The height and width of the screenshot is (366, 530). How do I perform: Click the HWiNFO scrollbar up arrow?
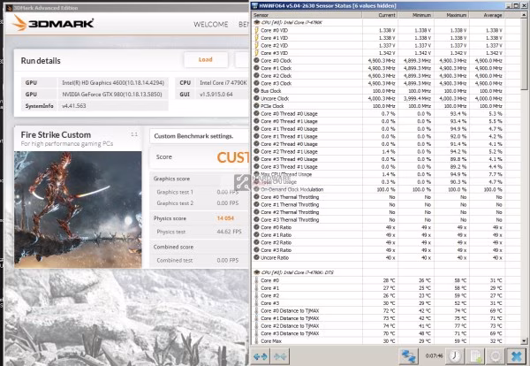pyautogui.click(x=524, y=15)
